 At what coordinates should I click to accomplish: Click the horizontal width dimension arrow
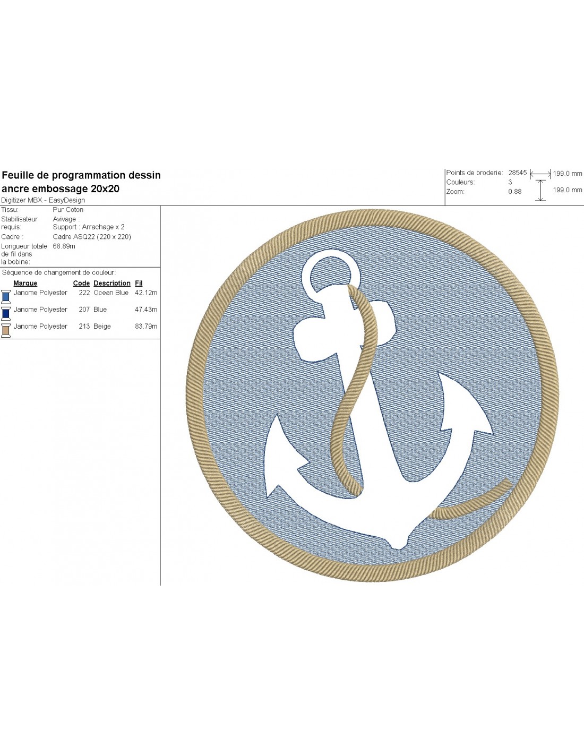pos(540,174)
